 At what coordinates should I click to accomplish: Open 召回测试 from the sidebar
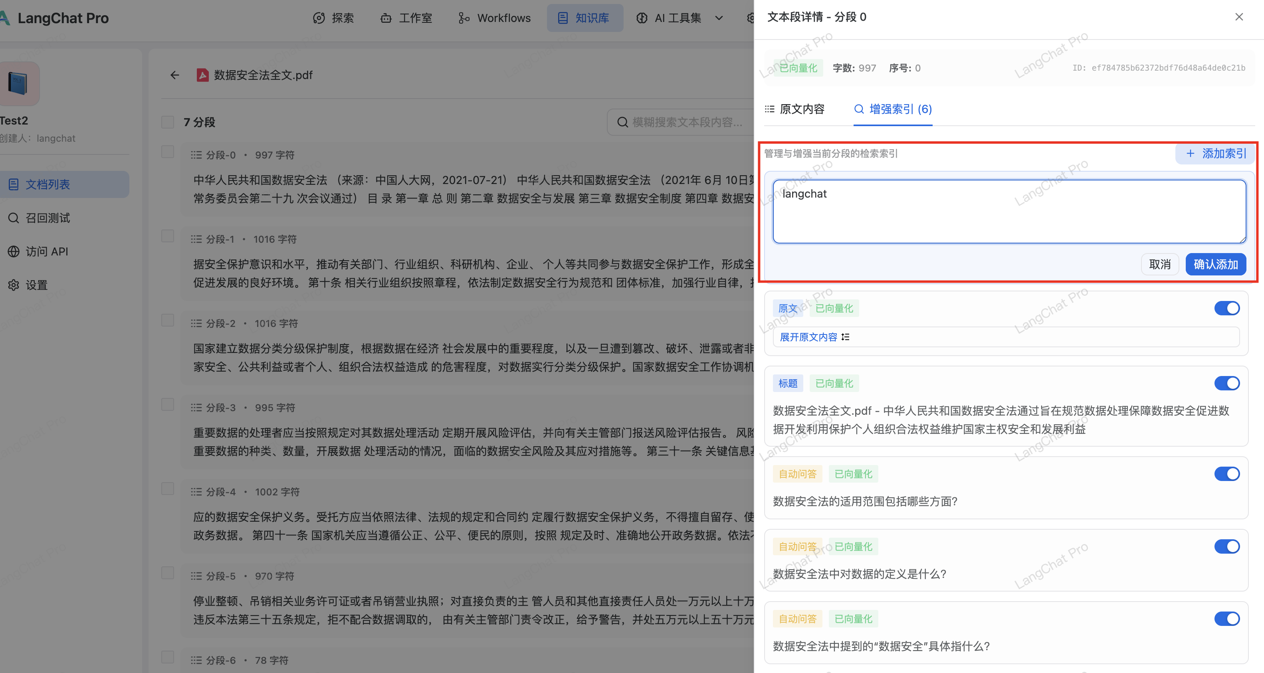(47, 218)
